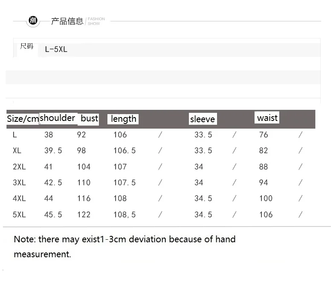Click sleeve value 34.5 in 5XL row

pyautogui.click(x=203, y=215)
